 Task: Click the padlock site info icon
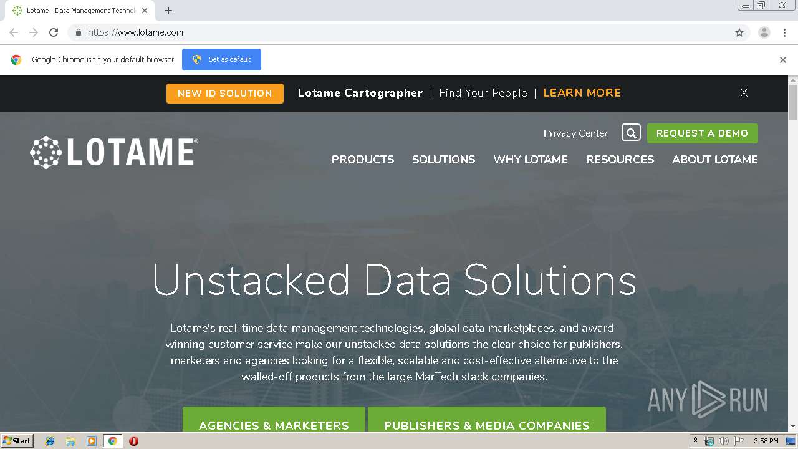(78, 32)
